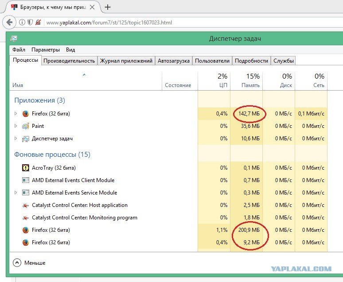This screenshot has height=282, width=343.
Task: Sort processes by the Память column header
Action: pyautogui.click(x=246, y=81)
